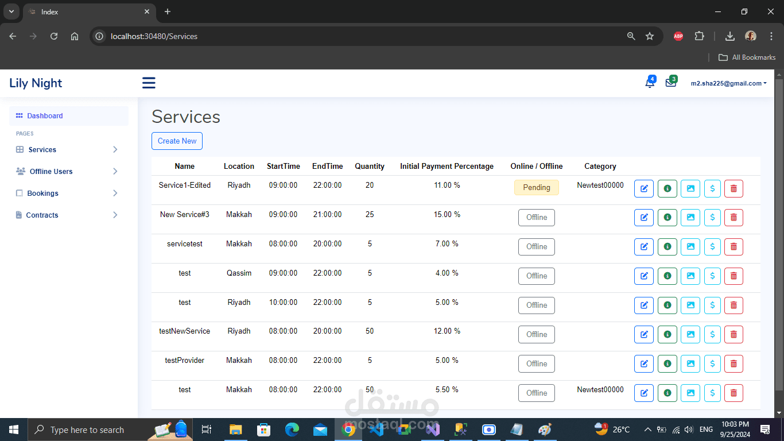784x441 pixels.
Task: Delete the New Service#3 row
Action: [733, 218]
